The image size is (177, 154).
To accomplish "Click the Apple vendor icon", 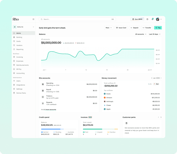I will (x=105, y=109).
